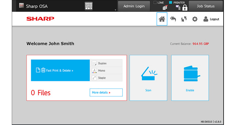The image size is (236, 125).
Task: Toggle the Mono print option
Action: pos(106,70)
